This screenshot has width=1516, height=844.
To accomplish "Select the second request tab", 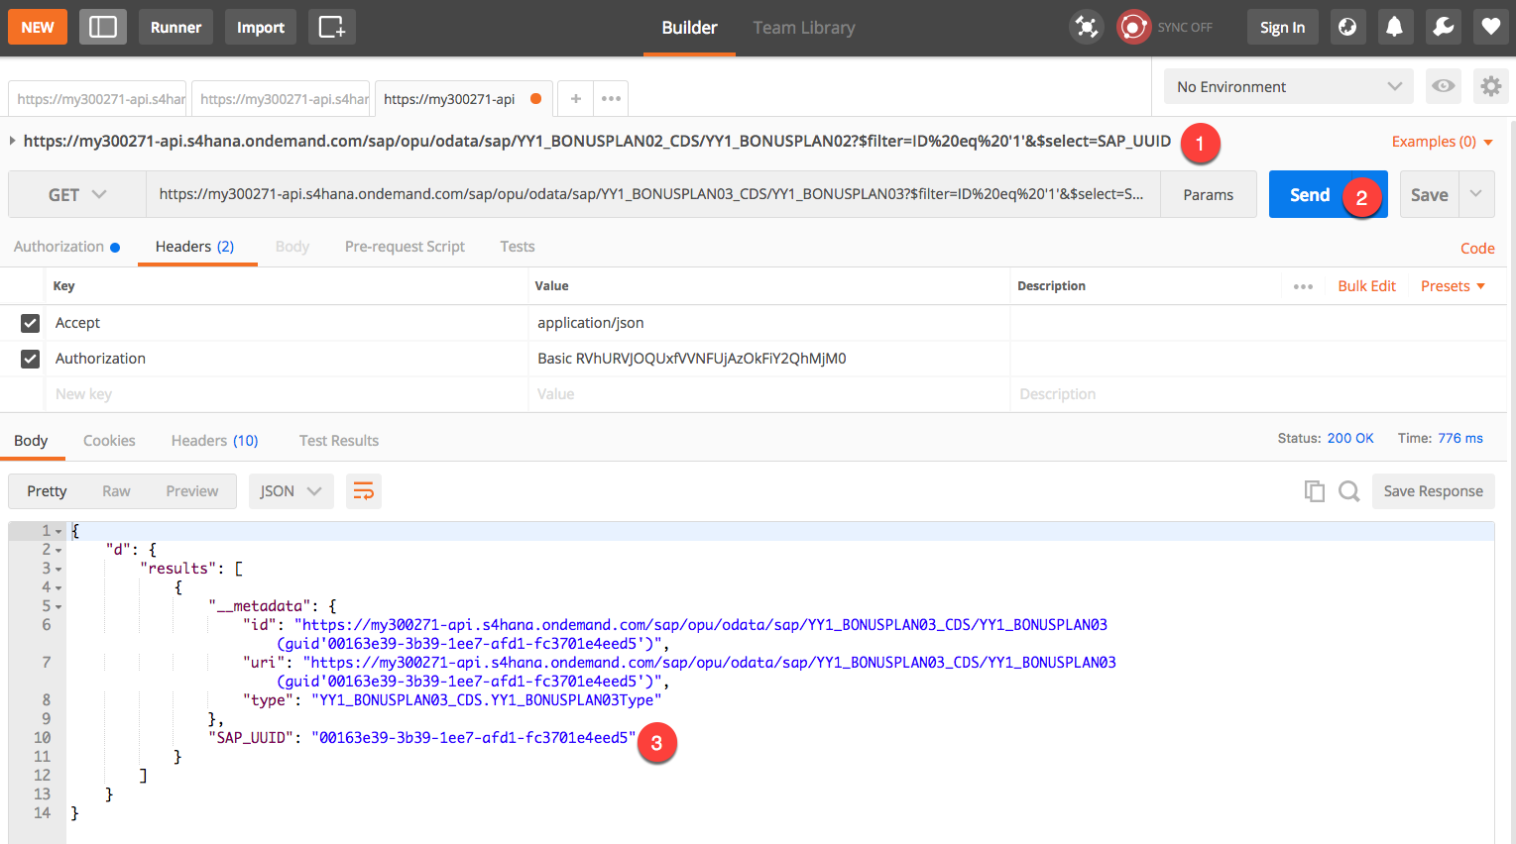I will click(x=281, y=99).
